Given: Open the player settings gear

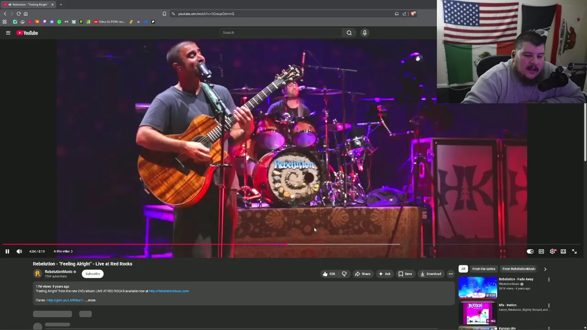Looking at the screenshot, I should [x=553, y=251].
